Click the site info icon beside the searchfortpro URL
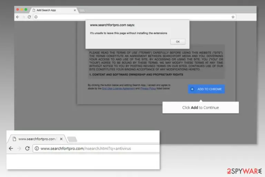265x177 pixels. pyautogui.click(x=37, y=149)
